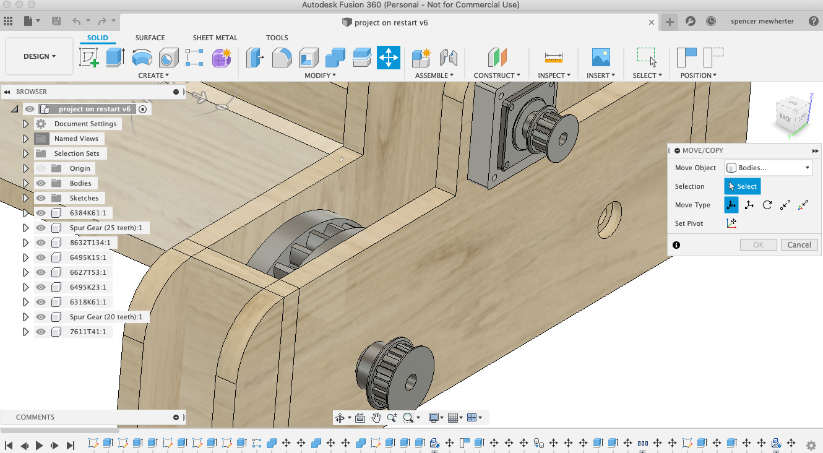The width and height of the screenshot is (823, 453).
Task: Click the Cancel button in Move/Copy
Action: tap(799, 244)
